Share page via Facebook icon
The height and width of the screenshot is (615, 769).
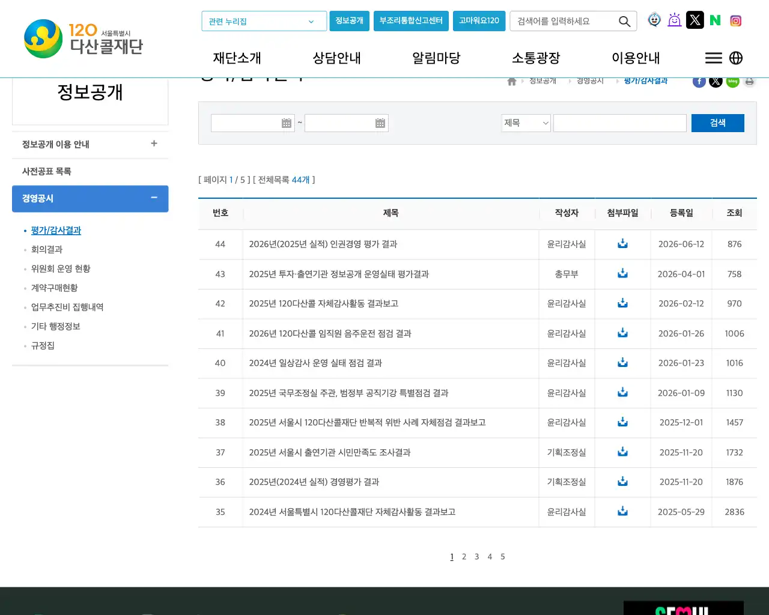coord(699,81)
